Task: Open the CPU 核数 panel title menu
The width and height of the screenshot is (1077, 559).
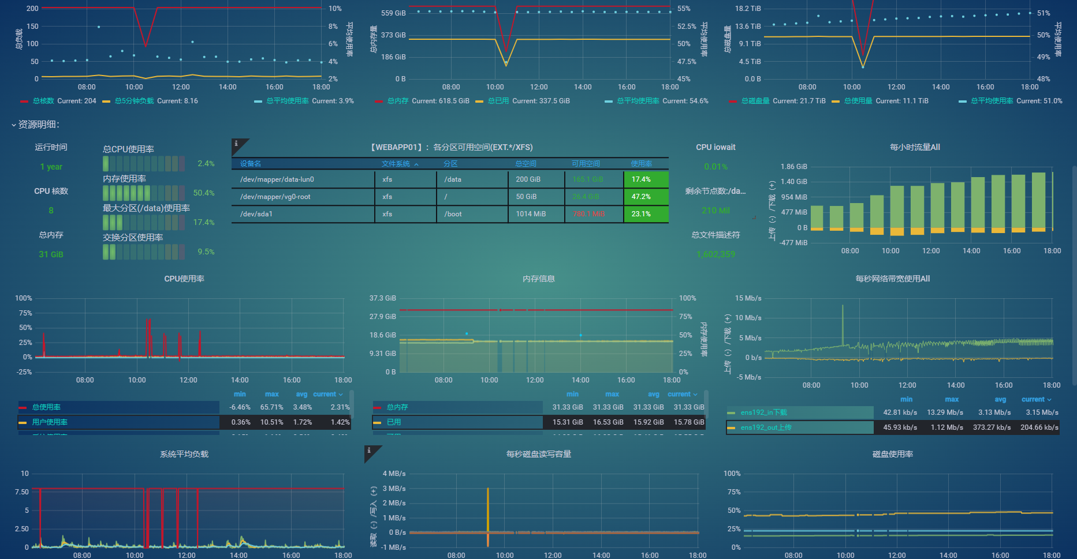Action: tap(51, 192)
